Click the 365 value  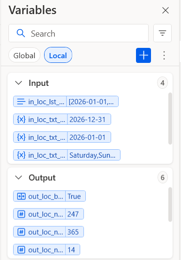73,232
